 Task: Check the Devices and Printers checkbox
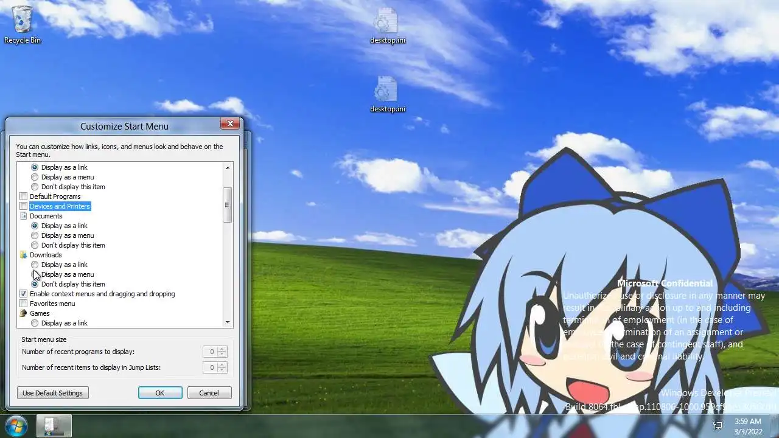tap(24, 206)
